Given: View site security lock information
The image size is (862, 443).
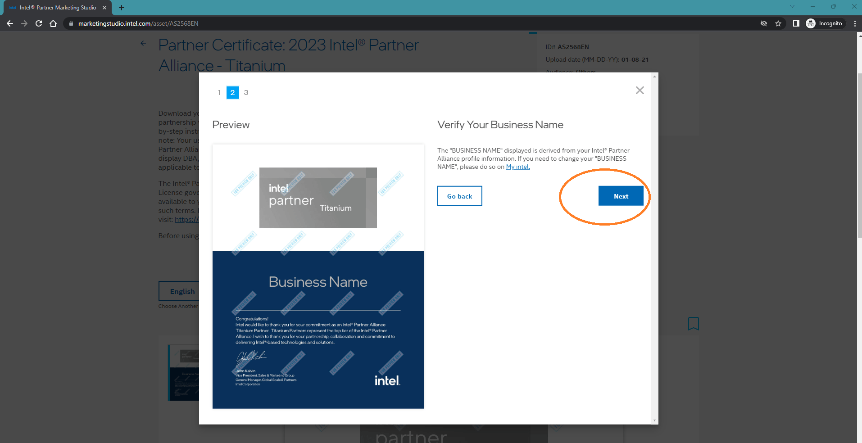Looking at the screenshot, I should click(x=71, y=23).
